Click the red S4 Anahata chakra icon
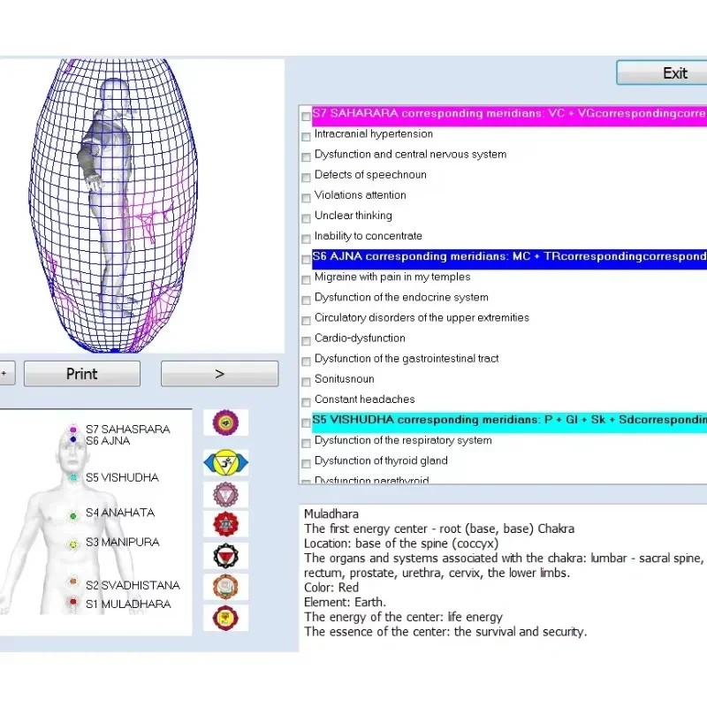This screenshot has width=707, height=707. click(225, 523)
